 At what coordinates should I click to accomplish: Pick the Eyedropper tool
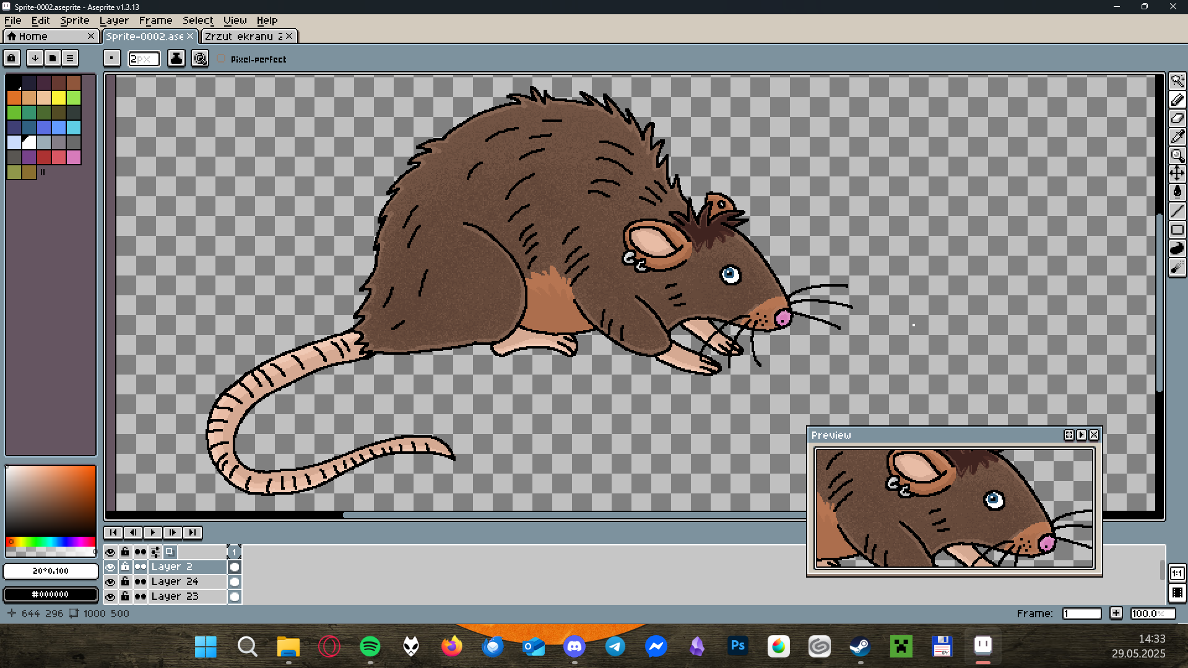coord(1177,137)
